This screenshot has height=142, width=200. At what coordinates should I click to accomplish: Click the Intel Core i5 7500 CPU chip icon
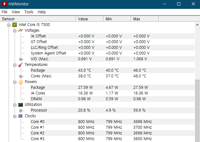[15, 25]
